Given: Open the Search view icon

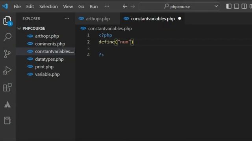Looking at the screenshot, I should [7, 37].
